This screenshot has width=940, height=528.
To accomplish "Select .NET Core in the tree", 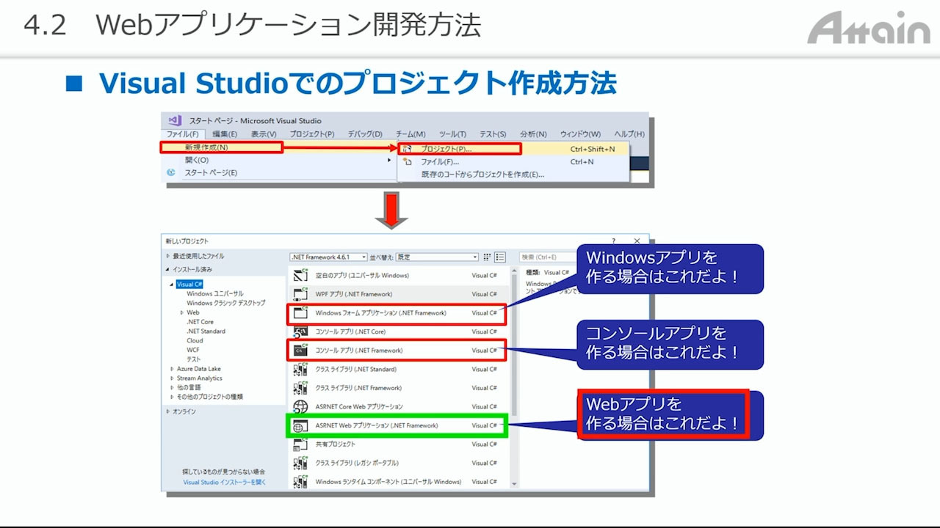I will pos(200,322).
